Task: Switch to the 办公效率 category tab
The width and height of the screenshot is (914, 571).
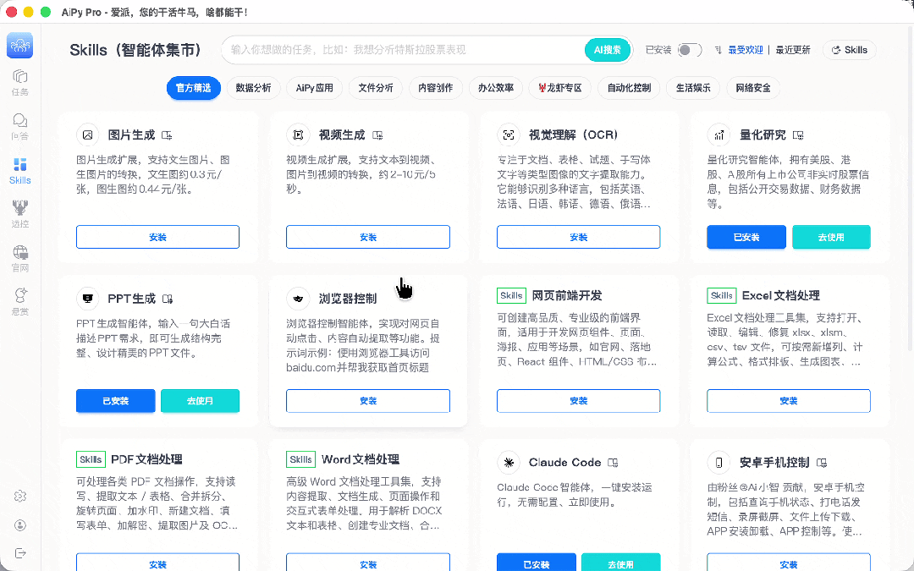Action: pos(495,88)
